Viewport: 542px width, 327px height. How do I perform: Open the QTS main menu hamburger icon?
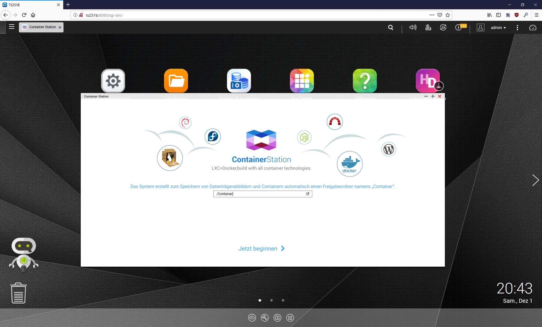[12, 27]
